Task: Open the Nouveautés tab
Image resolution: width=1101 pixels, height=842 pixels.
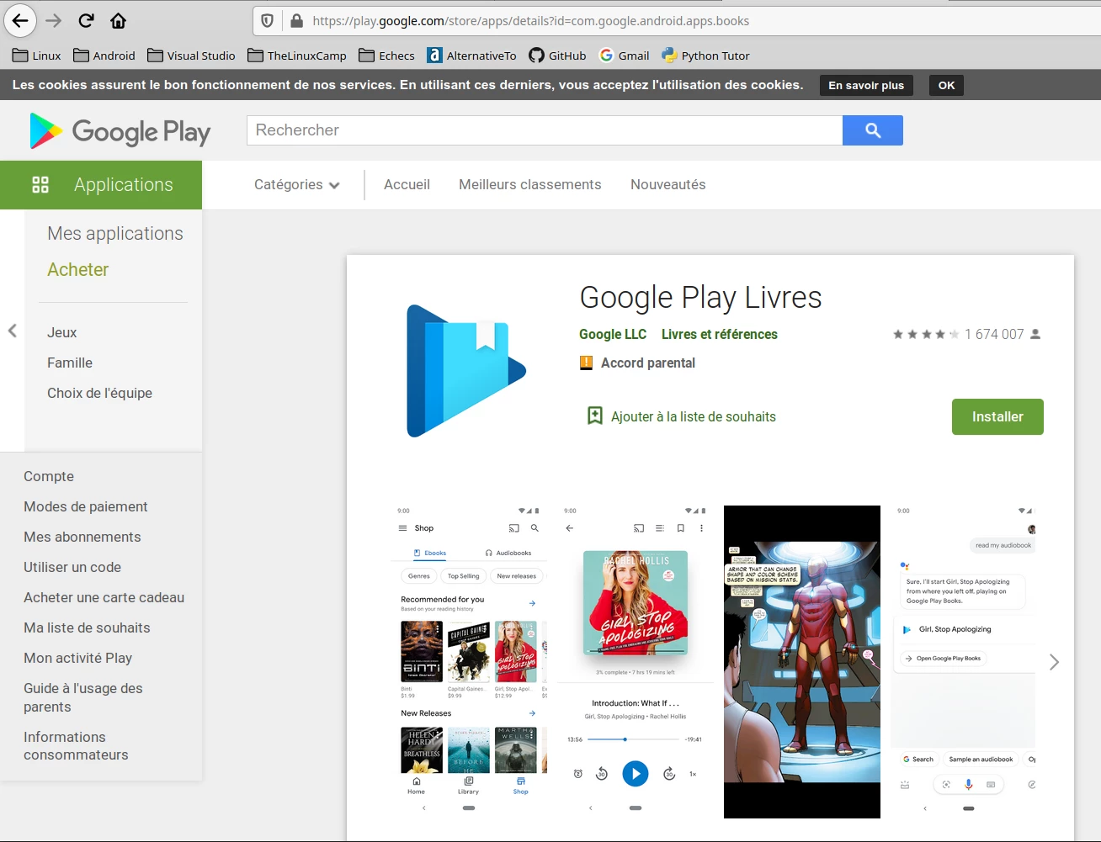Action: click(x=668, y=184)
